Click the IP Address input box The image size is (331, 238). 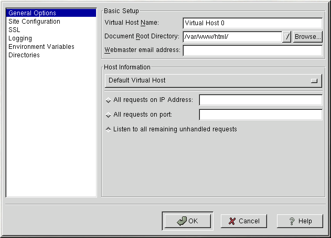[x=260, y=100]
